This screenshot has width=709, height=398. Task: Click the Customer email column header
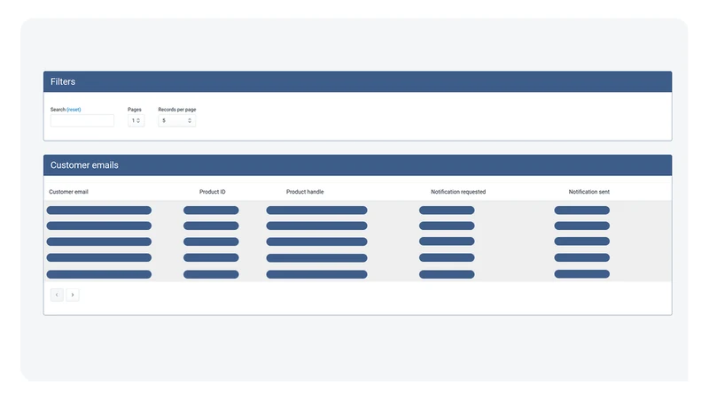(x=68, y=192)
